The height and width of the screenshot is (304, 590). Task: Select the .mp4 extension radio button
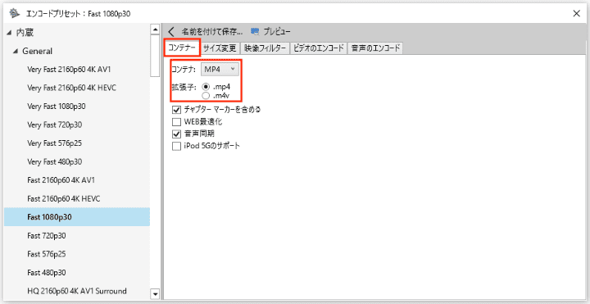(x=206, y=87)
